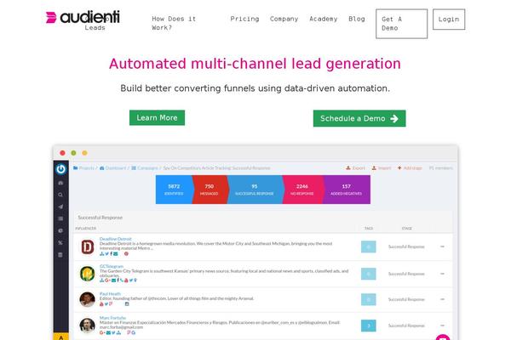Open the ellipsis menu for GCTelegram
This screenshot has height=340, width=511.
click(442, 274)
